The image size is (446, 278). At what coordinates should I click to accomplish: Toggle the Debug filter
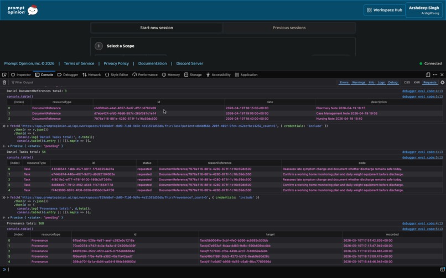pyautogui.click(x=392, y=82)
